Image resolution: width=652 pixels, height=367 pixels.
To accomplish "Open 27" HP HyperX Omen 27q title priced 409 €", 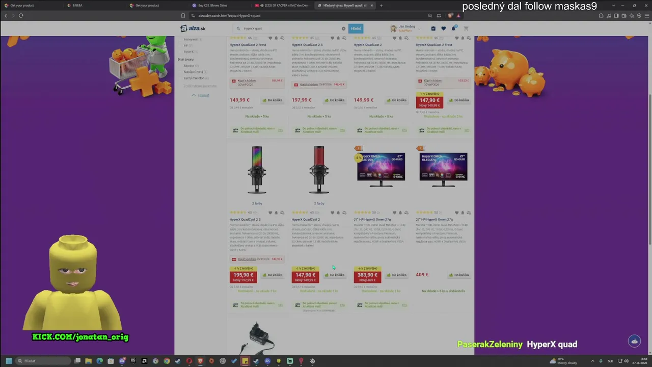I will tap(434, 220).
